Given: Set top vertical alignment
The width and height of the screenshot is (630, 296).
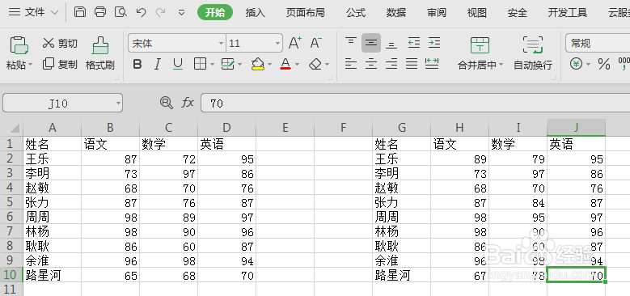Looking at the screenshot, I should click(x=351, y=41).
